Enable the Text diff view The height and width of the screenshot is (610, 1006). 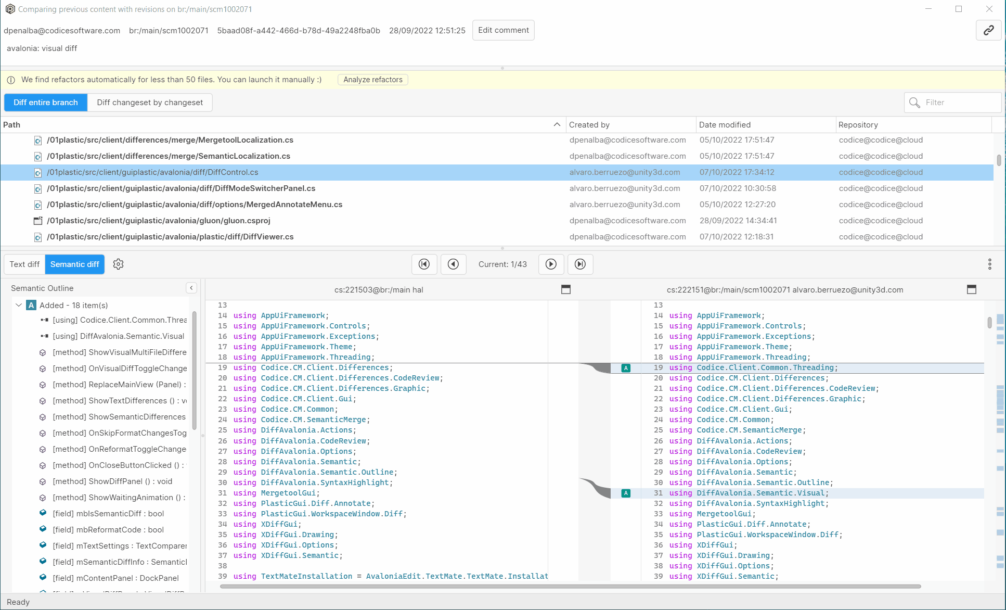pos(24,264)
